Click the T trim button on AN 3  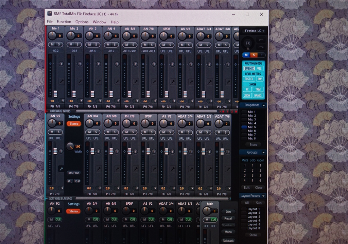(x=98, y=64)
